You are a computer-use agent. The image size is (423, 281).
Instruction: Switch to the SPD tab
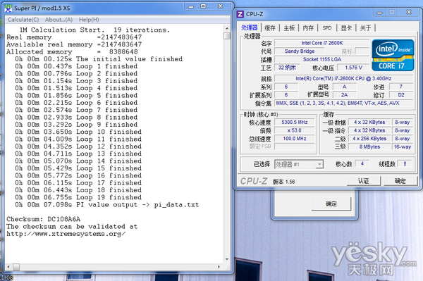[327, 27]
